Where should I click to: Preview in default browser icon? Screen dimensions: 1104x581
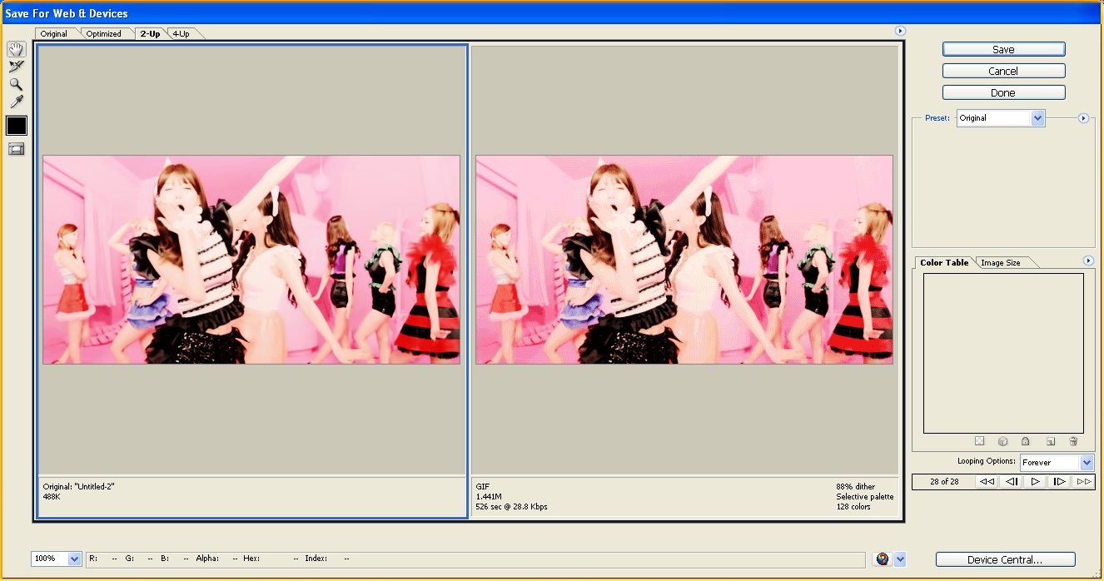(883, 559)
